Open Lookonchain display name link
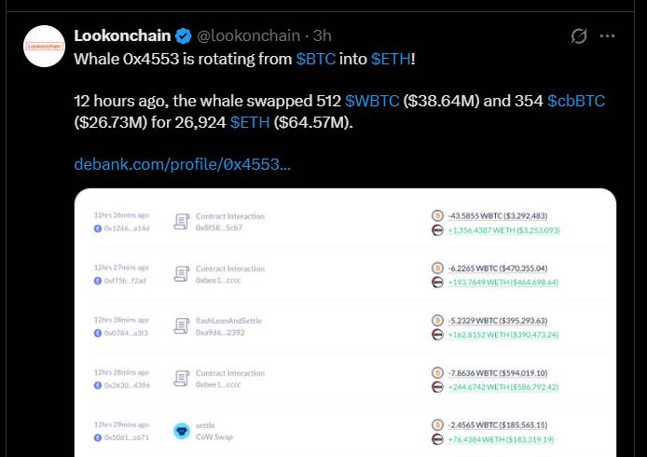 coord(122,36)
